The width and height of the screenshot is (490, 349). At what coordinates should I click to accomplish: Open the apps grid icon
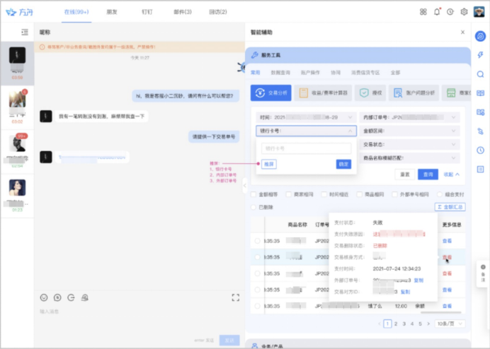pyautogui.click(x=423, y=11)
